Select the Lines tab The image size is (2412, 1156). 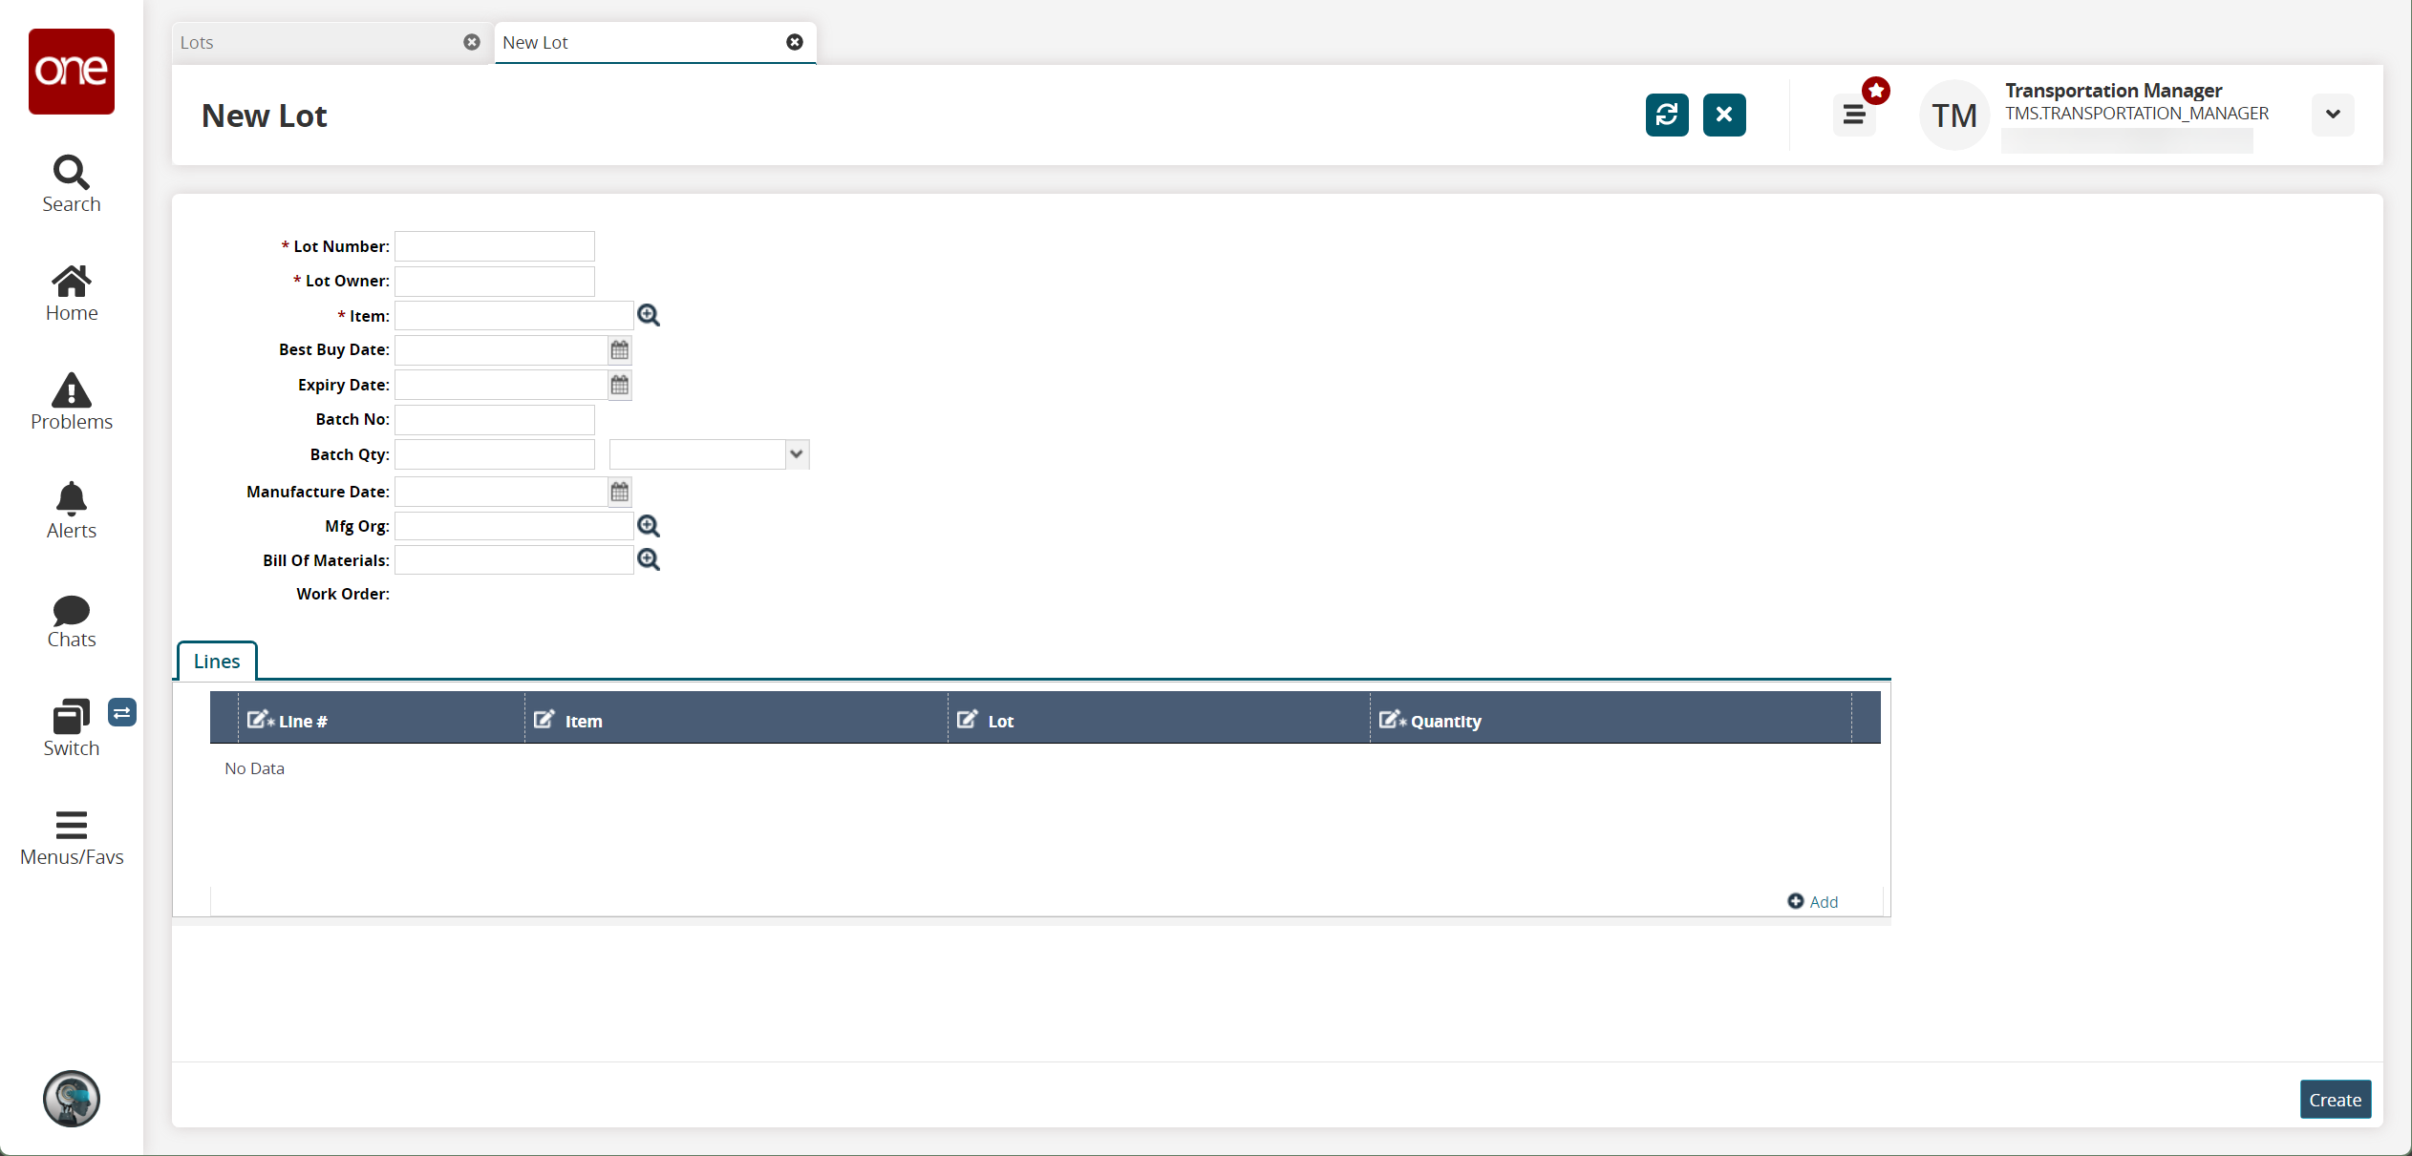tap(217, 661)
